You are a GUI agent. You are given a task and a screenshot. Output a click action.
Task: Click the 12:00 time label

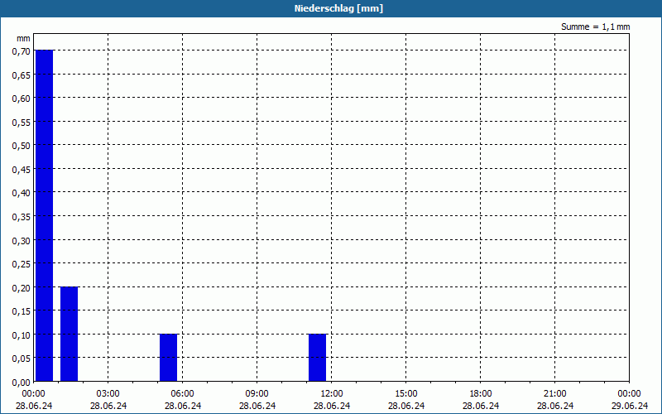click(x=332, y=394)
